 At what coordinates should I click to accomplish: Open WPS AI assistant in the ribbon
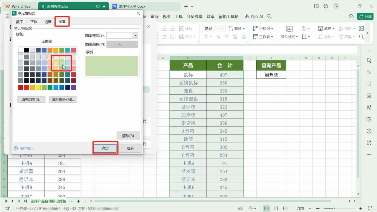[x=254, y=16]
